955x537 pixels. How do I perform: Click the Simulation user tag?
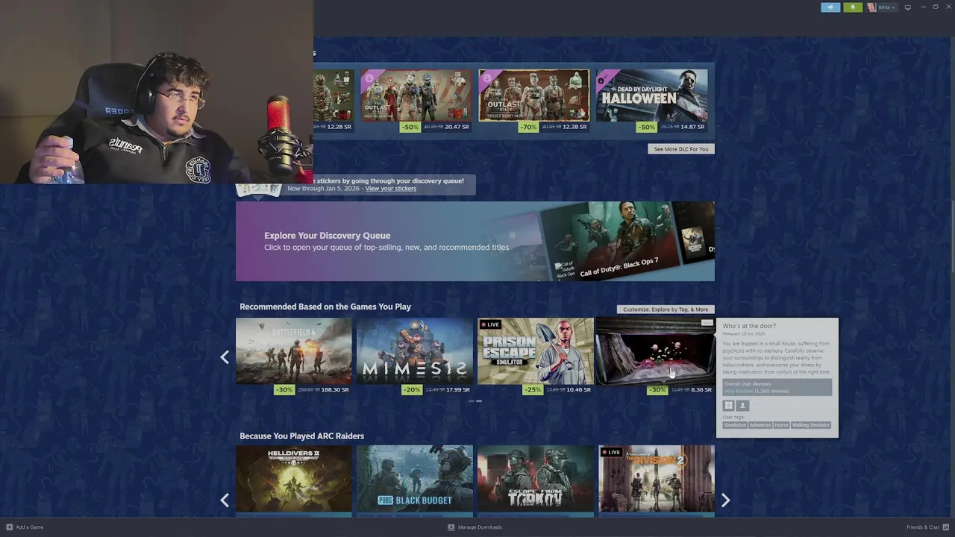735,425
